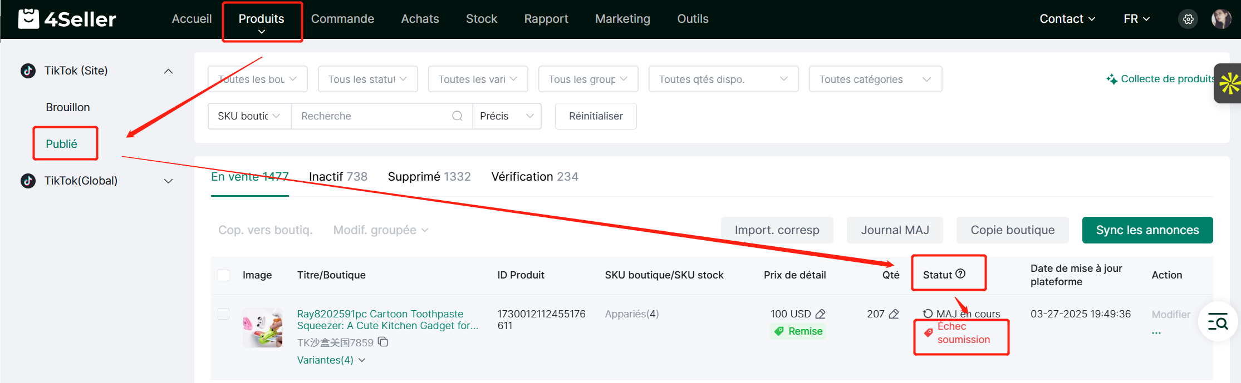Screen dimensions: 1241x383
Task: Click the Sync les annonces button
Action: point(1147,230)
